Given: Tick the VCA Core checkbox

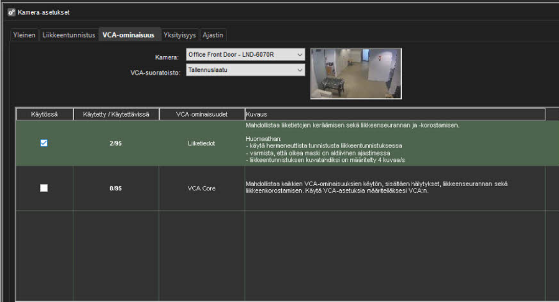Looking at the screenshot, I should tap(43, 188).
